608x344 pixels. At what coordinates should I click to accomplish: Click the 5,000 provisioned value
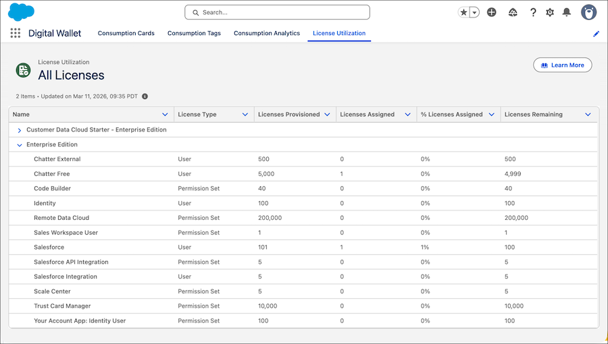click(266, 174)
